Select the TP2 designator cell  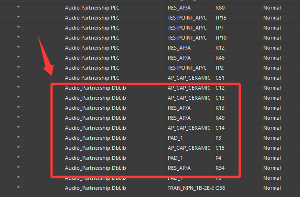tap(238, 68)
